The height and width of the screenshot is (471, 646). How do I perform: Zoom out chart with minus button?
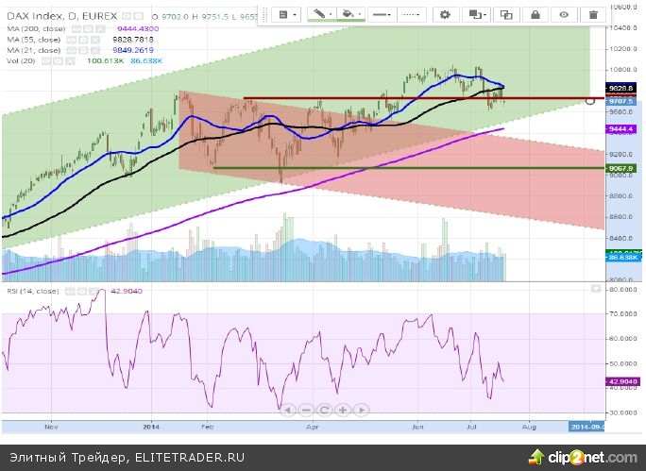(304, 410)
